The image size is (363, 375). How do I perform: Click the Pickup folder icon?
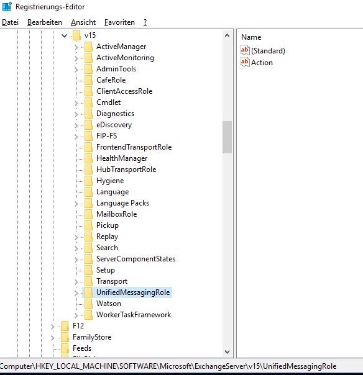click(89, 225)
